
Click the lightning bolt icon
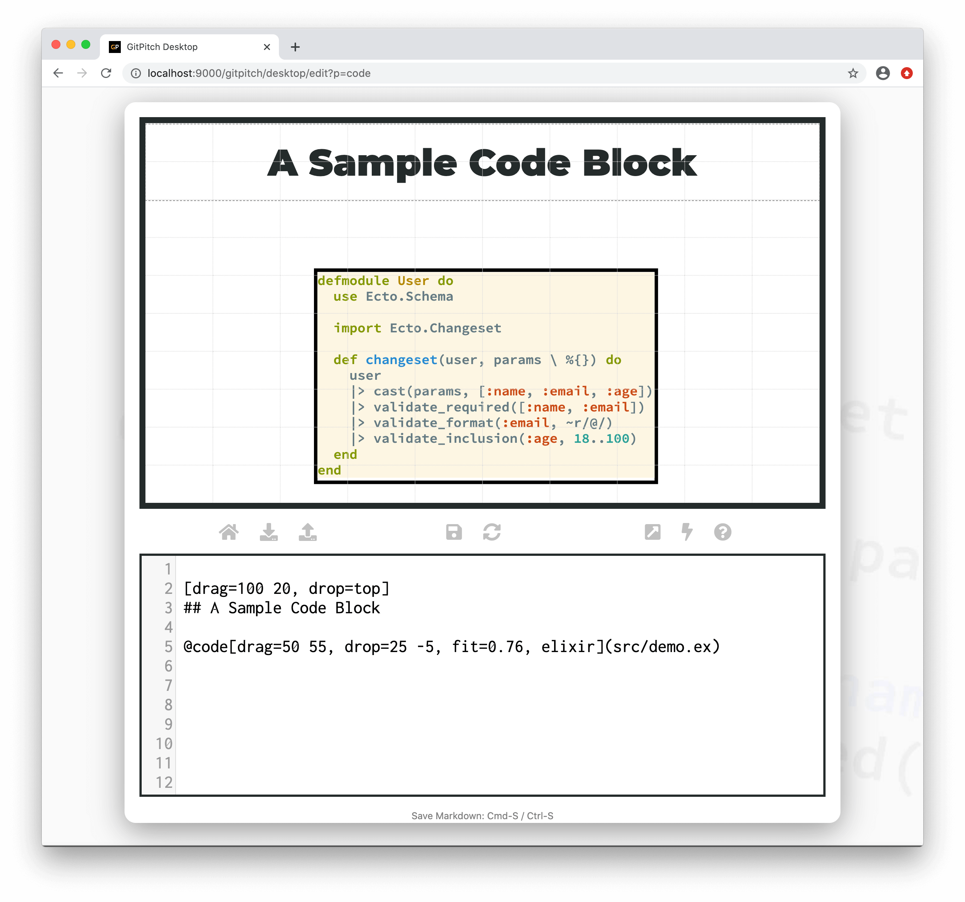click(x=687, y=532)
